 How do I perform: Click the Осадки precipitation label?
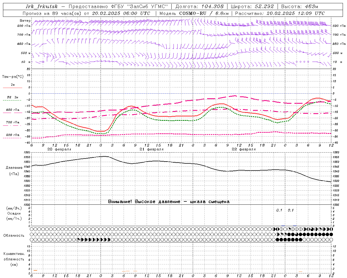14,213
